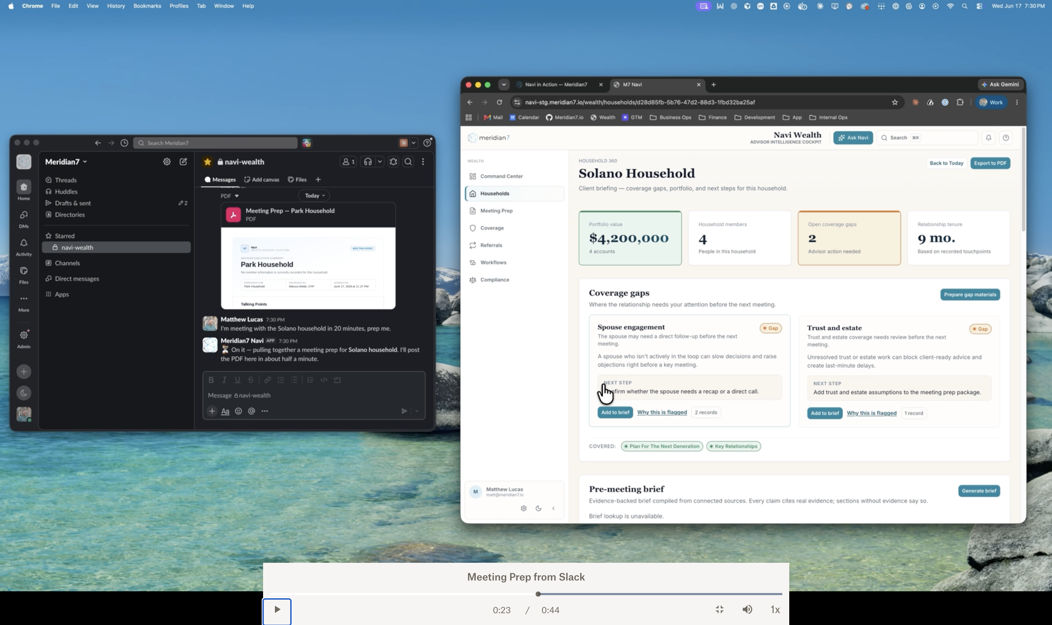
Task: Open Chrome extensions puzzle icon
Action: (960, 102)
